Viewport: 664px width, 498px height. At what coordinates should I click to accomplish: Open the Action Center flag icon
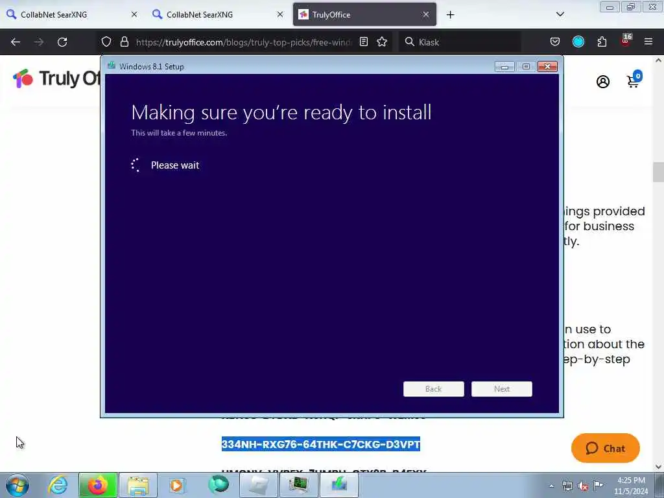click(x=599, y=486)
